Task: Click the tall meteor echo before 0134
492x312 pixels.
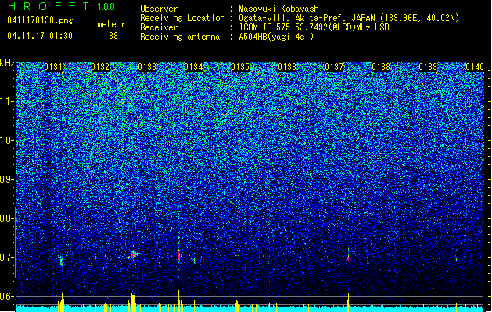Action: [179, 256]
